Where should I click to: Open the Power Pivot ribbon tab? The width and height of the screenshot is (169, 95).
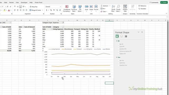tap(39, 2)
